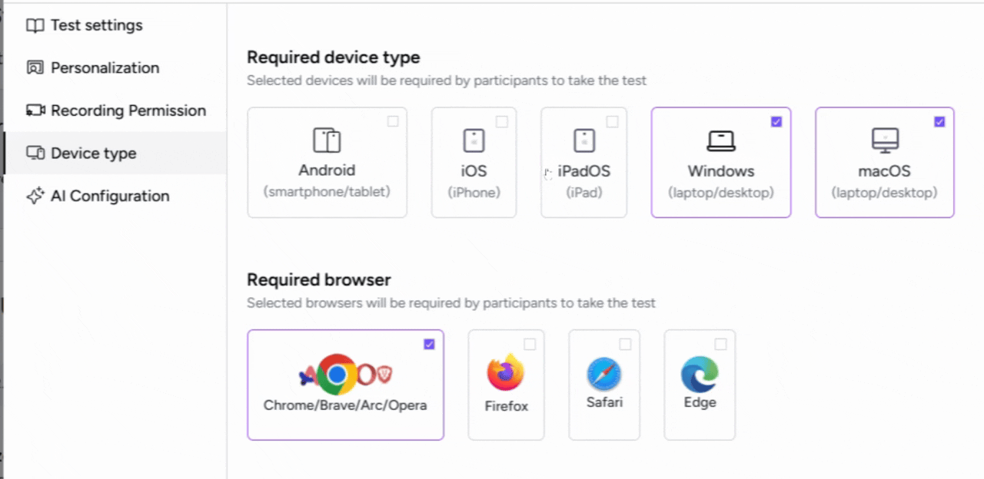Click the Firefox browser card
The image size is (984, 479).
click(x=506, y=385)
